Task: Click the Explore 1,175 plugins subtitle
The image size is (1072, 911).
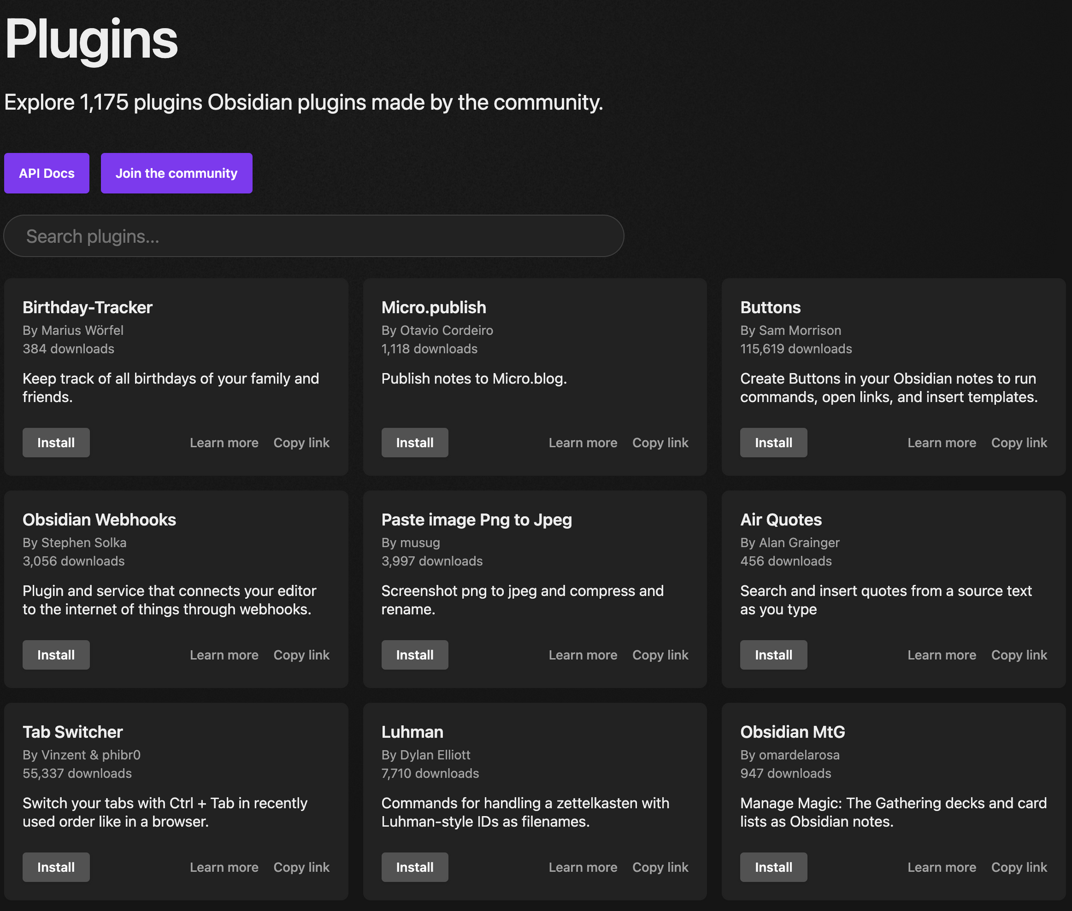Action: (304, 102)
